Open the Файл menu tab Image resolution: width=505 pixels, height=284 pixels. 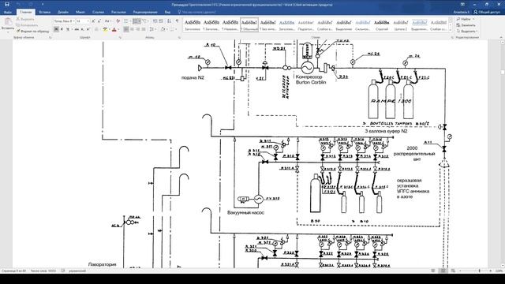pyautogui.click(x=8, y=12)
